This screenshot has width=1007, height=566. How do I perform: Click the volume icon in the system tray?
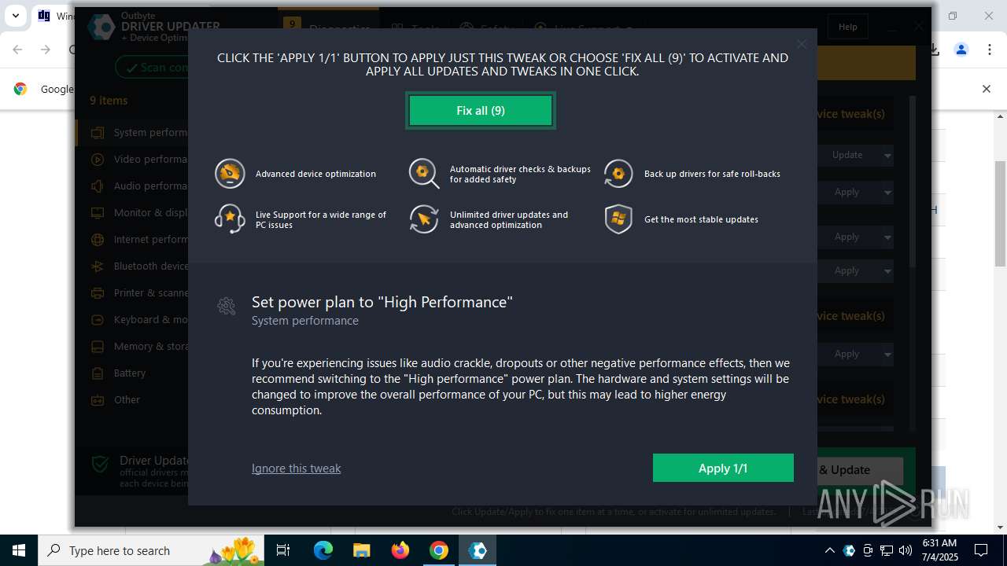[x=906, y=550]
